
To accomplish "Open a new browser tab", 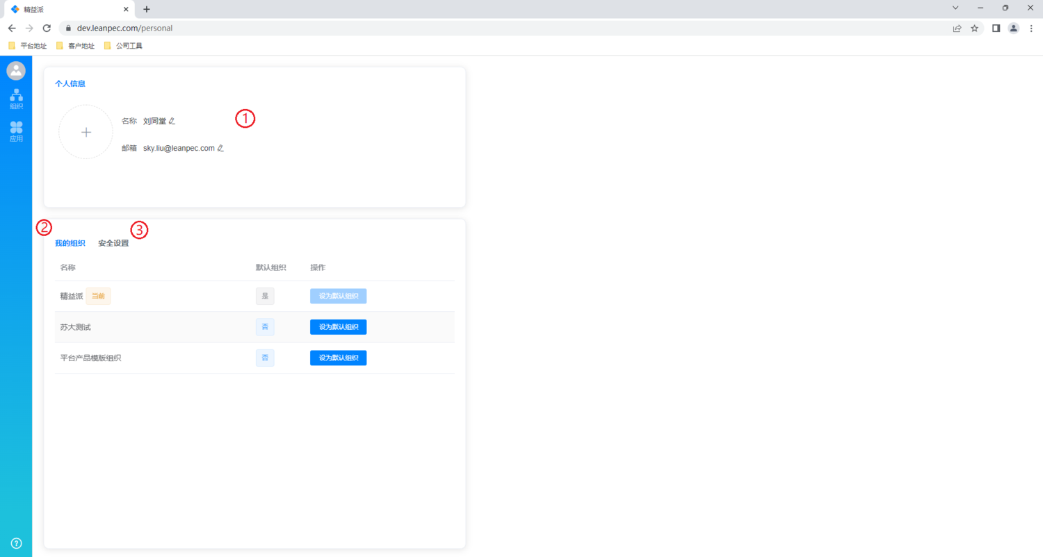I will tap(147, 9).
